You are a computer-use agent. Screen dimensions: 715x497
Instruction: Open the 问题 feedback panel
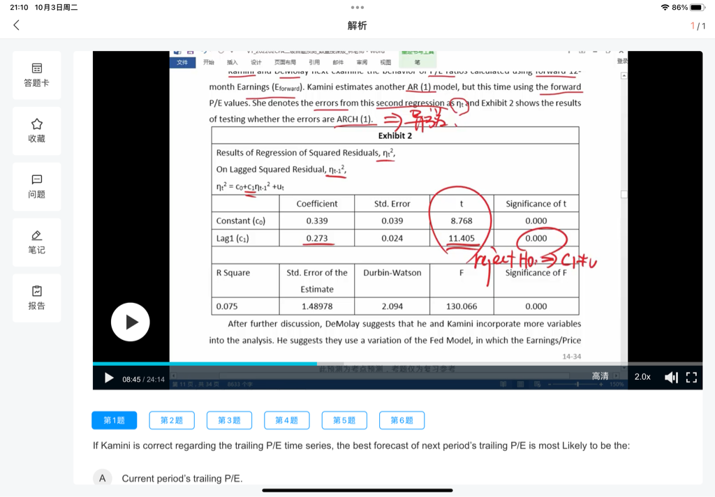37,186
